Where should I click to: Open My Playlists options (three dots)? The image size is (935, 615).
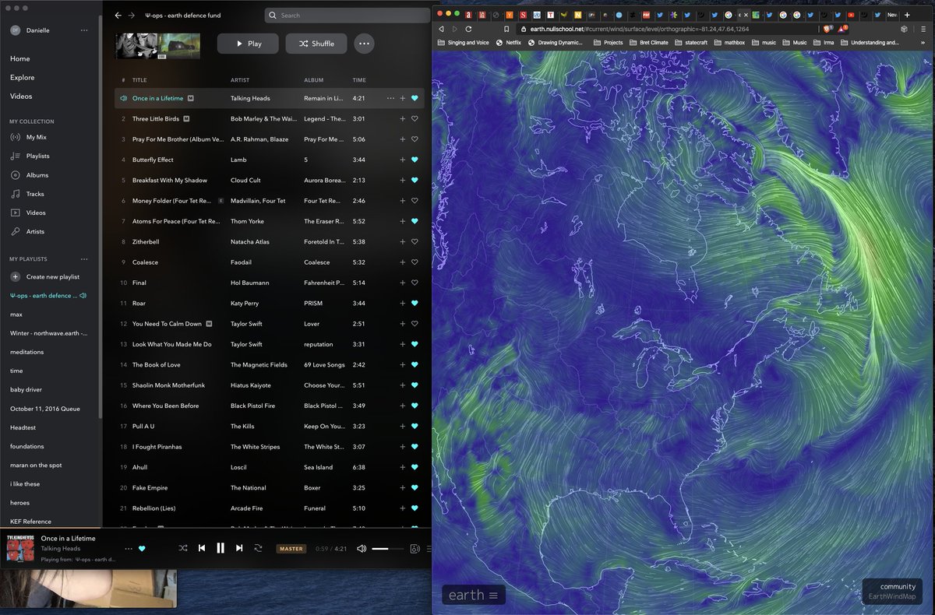pos(84,258)
